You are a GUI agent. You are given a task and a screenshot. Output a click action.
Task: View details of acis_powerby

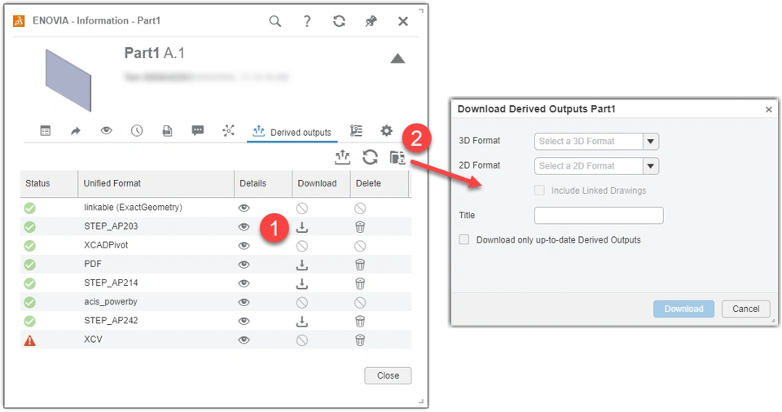click(x=244, y=302)
